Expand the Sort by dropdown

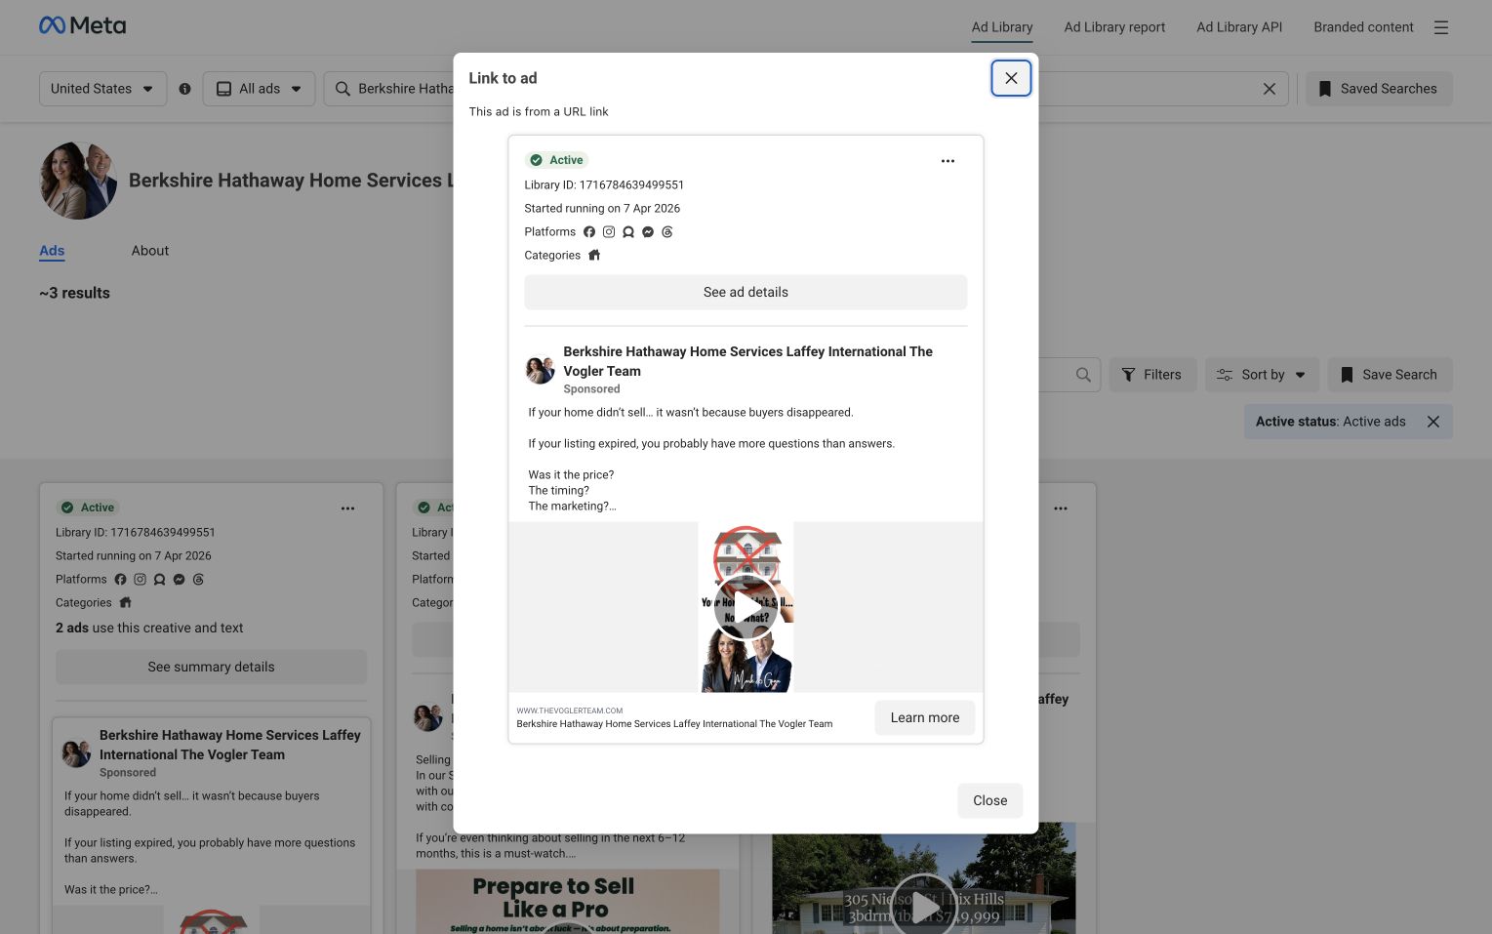[1262, 375]
